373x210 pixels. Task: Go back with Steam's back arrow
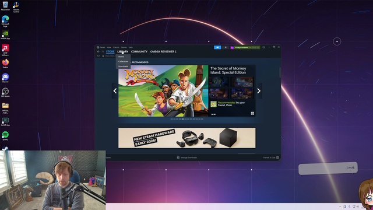[x=98, y=51]
